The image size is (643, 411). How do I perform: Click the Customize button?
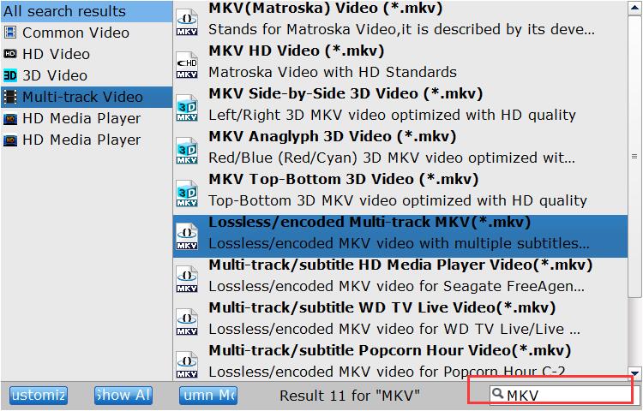(39, 396)
